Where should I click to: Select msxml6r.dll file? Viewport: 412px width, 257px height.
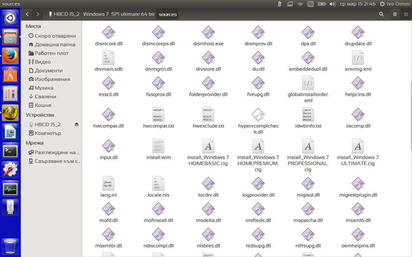(108, 238)
